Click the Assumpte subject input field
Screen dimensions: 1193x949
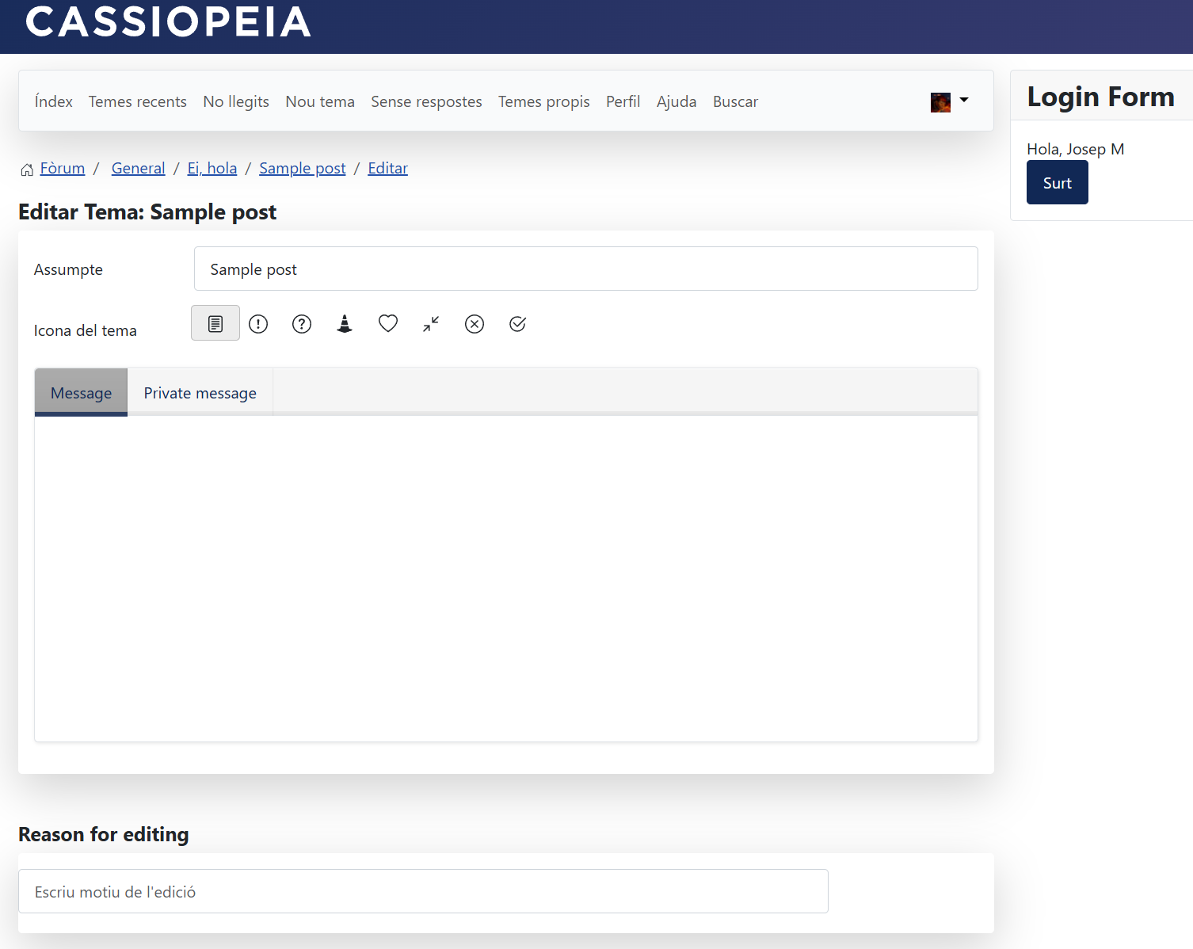[x=585, y=269]
